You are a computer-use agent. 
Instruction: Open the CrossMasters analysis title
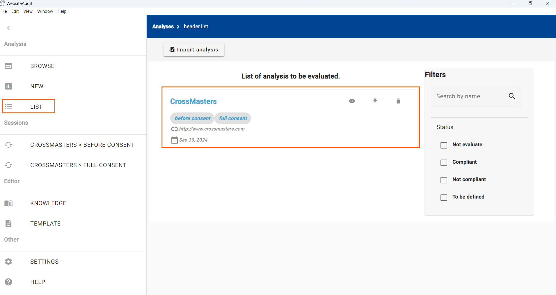(193, 101)
